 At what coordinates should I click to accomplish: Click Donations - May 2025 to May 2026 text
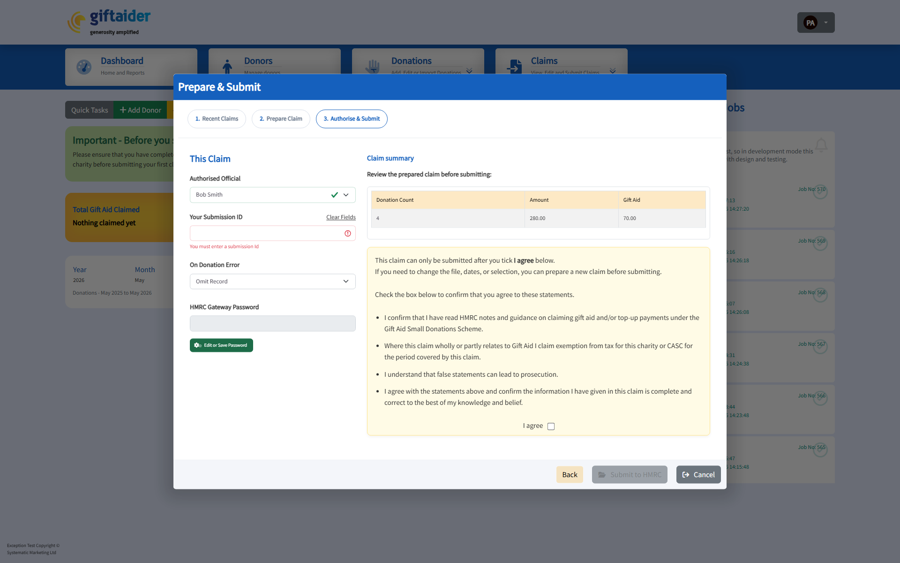point(112,293)
